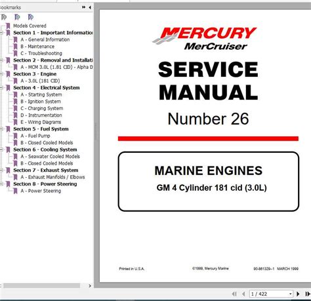Screen dimensions: 311x301
Task: Select 'B - Closed Cooled Models' under Fuel System
Action: (47, 143)
